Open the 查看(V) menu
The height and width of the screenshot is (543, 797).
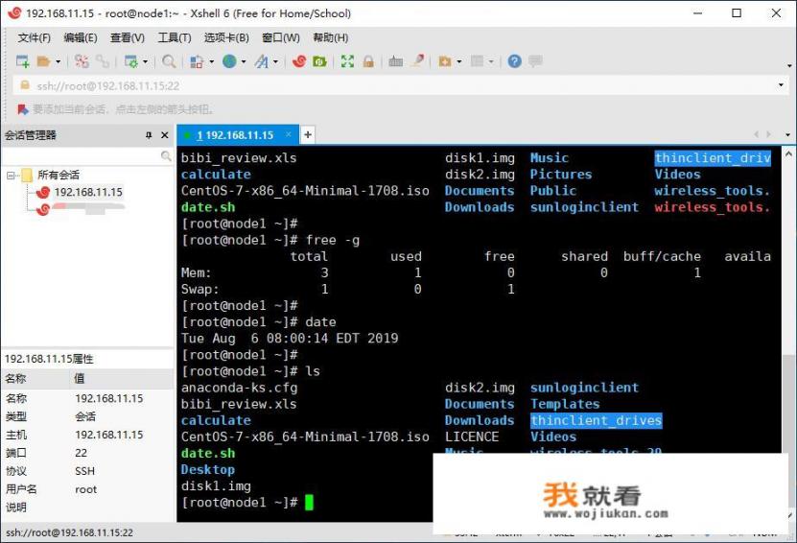[127, 37]
